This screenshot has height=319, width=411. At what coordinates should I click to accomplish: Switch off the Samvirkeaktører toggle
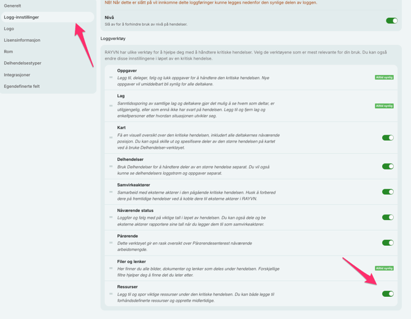388,192
